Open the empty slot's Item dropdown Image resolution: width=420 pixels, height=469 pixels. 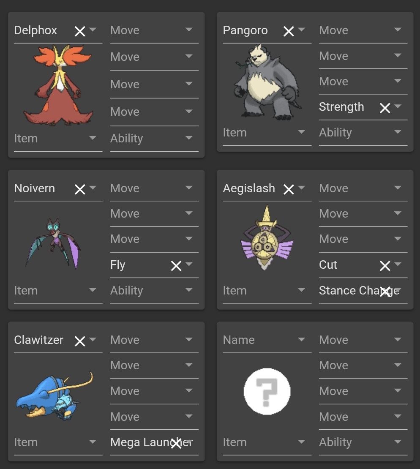click(x=267, y=442)
